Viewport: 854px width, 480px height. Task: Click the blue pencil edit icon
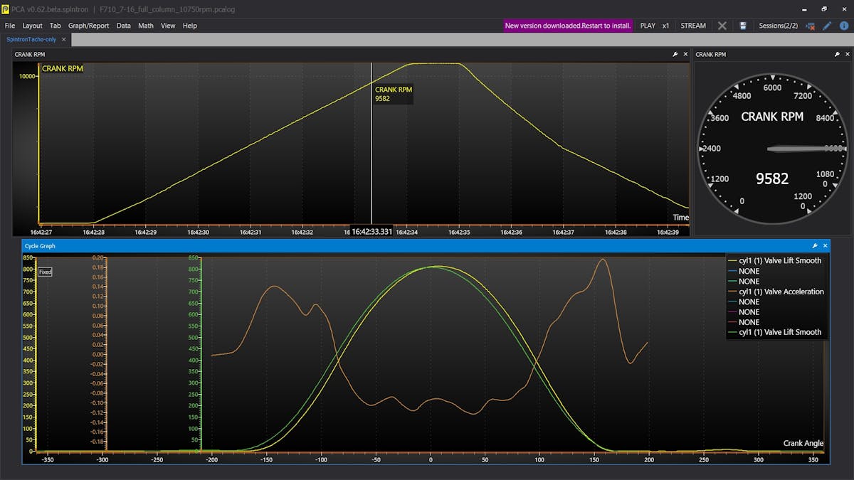click(827, 26)
